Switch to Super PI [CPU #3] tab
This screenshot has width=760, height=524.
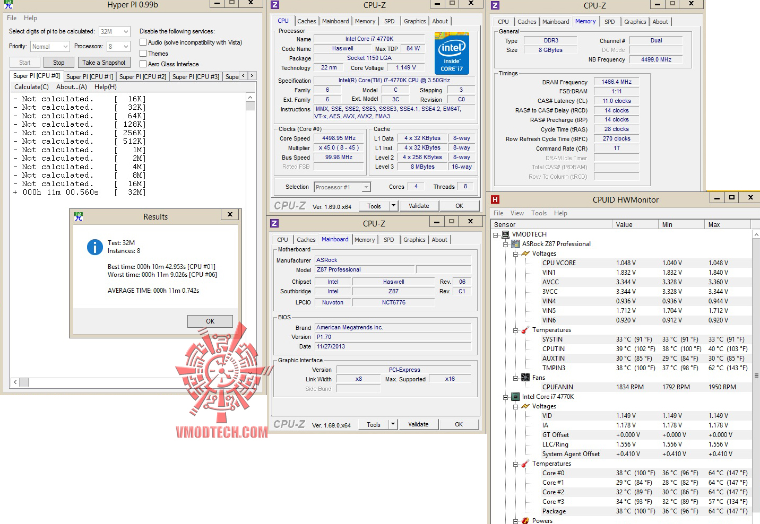[x=195, y=77]
